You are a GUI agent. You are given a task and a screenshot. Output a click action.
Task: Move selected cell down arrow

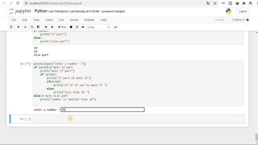click(52, 27)
